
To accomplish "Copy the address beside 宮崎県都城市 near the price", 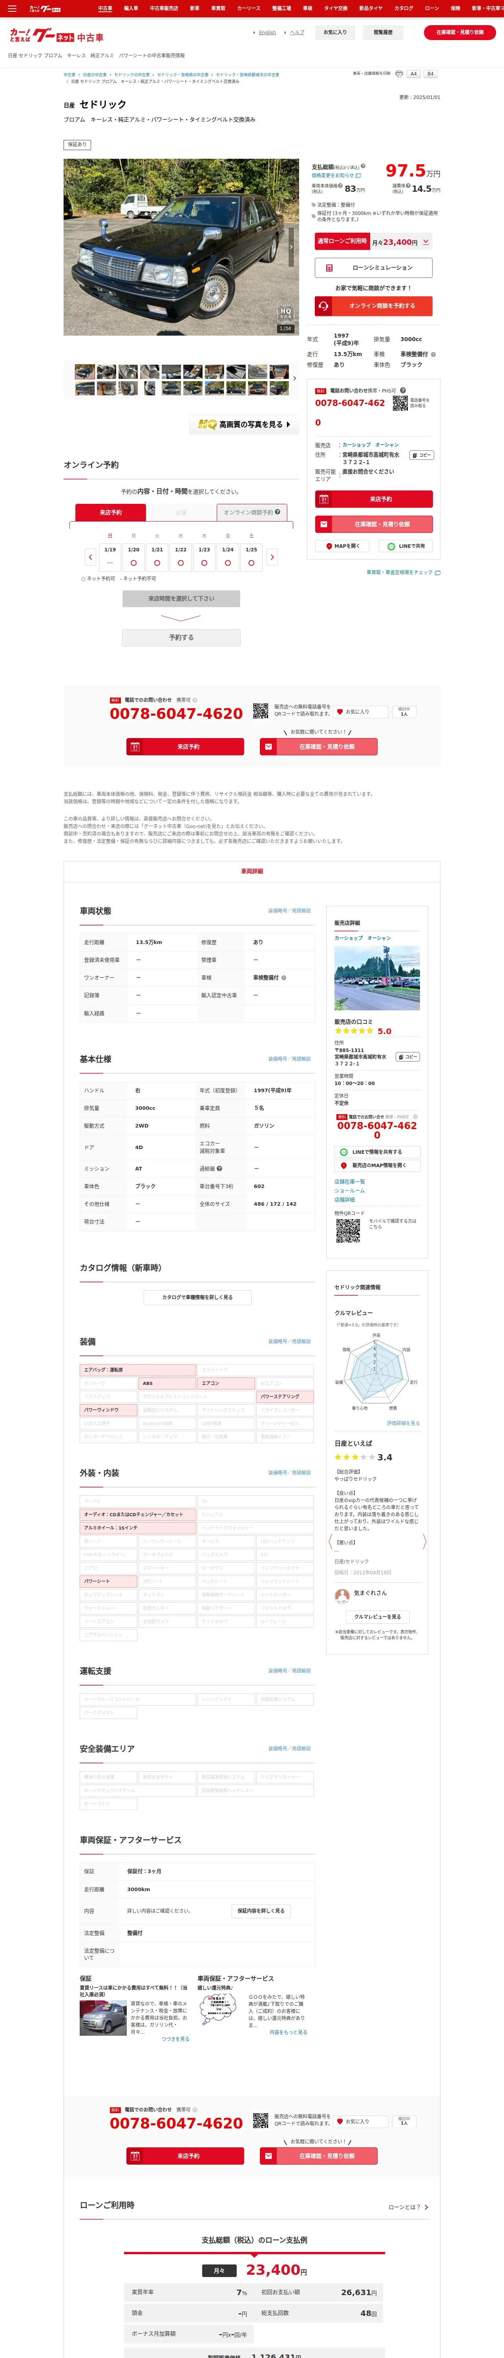I will (x=421, y=455).
